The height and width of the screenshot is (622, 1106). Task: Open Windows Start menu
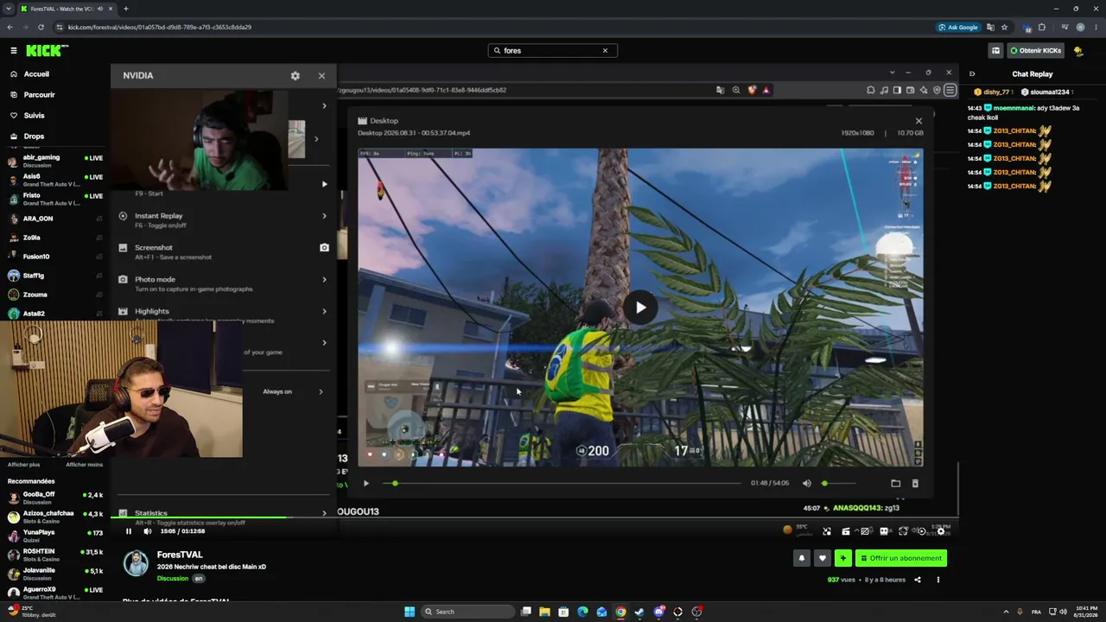[410, 612]
